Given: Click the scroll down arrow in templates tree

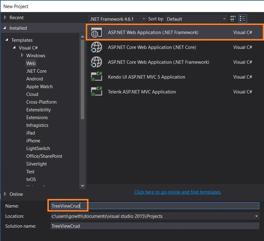Looking at the screenshot, I should [x=82, y=186].
